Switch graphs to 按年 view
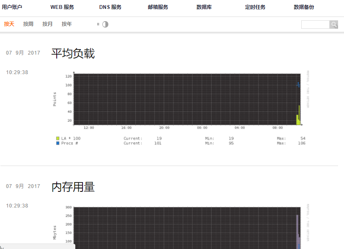The width and height of the screenshot is (344, 249). [67, 24]
